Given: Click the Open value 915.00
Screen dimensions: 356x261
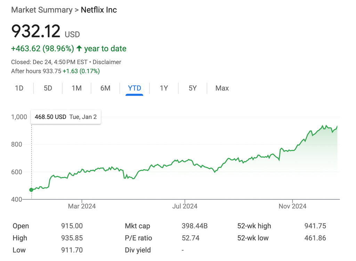Looking at the screenshot, I should (x=72, y=226).
